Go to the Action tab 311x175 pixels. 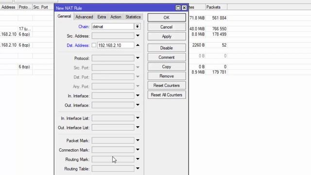(x=116, y=17)
